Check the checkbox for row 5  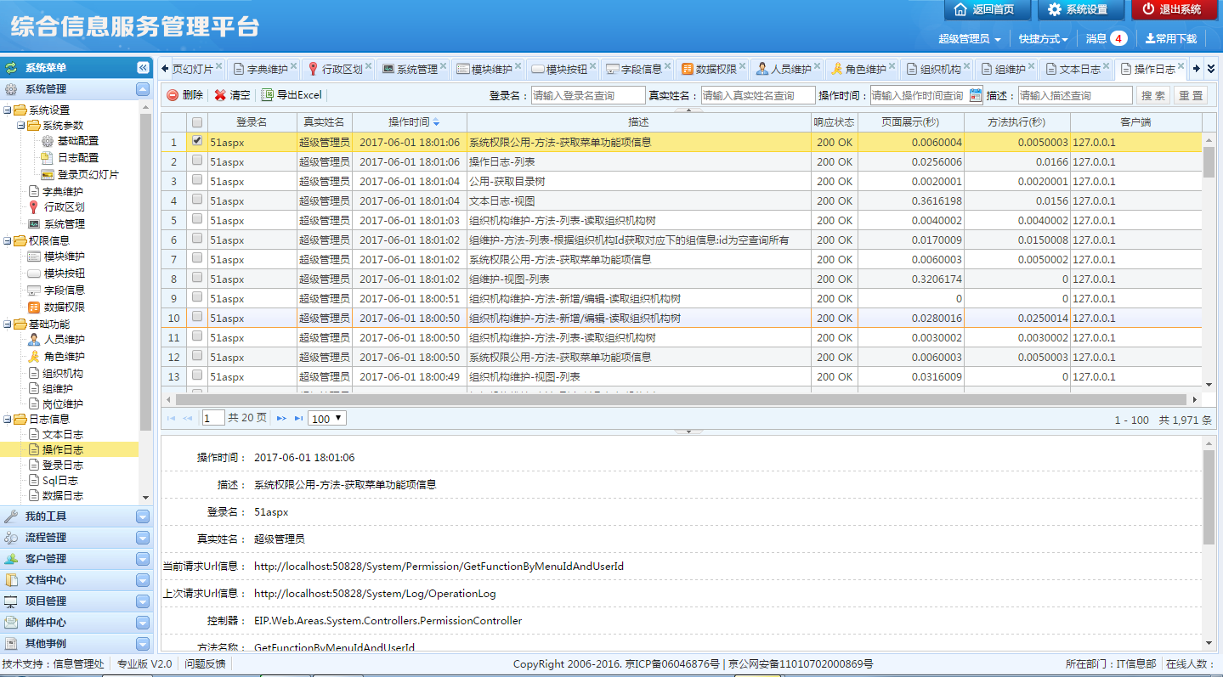click(x=197, y=220)
